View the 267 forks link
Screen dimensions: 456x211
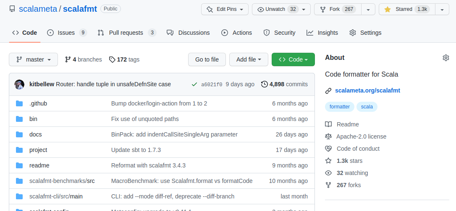(343, 185)
